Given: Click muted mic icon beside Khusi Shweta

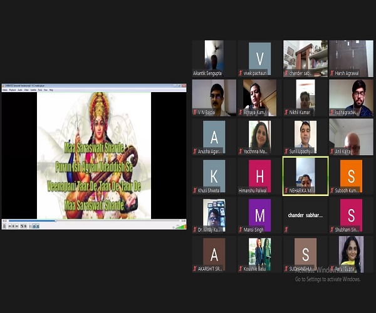Looking at the screenshot, I should pyautogui.click(x=195, y=191).
